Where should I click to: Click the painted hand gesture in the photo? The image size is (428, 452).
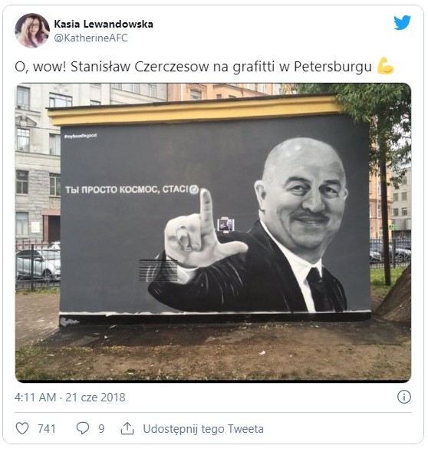204,233
